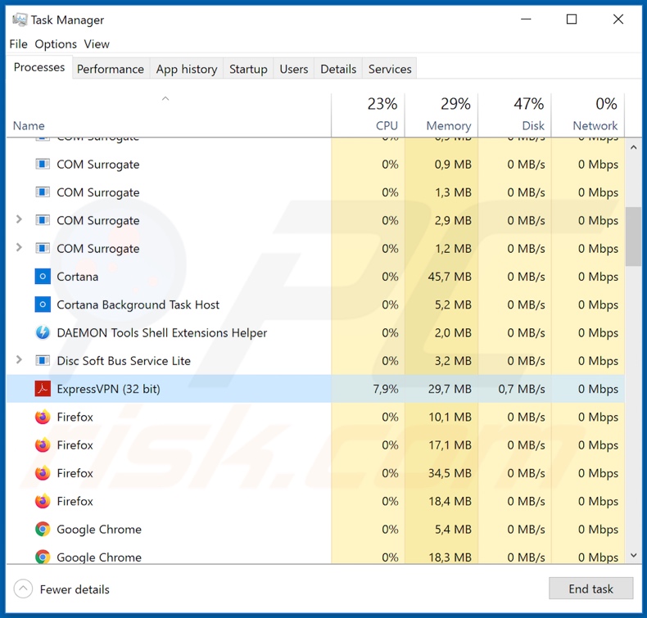Open the View menu

tap(97, 44)
